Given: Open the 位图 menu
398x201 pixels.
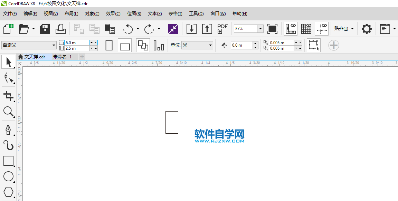Looking at the screenshot, I should [134, 14].
